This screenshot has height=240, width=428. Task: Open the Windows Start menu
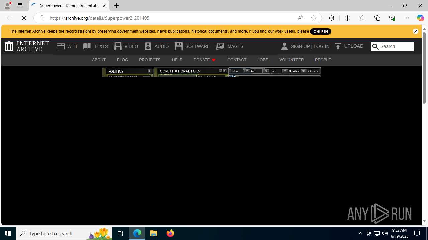[x=8, y=233]
